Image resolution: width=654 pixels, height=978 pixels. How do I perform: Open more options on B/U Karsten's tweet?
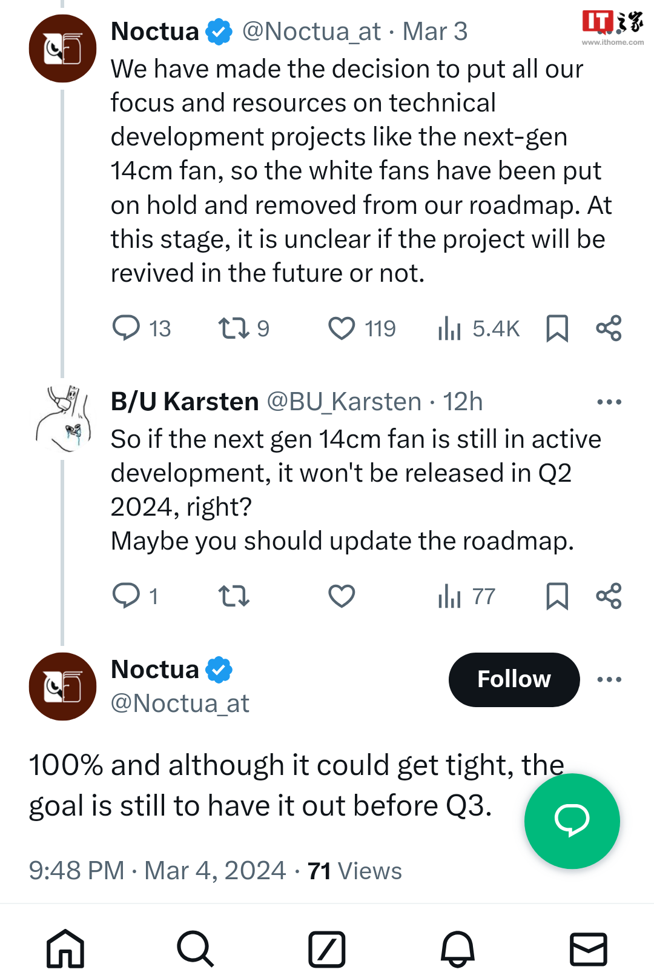609,402
